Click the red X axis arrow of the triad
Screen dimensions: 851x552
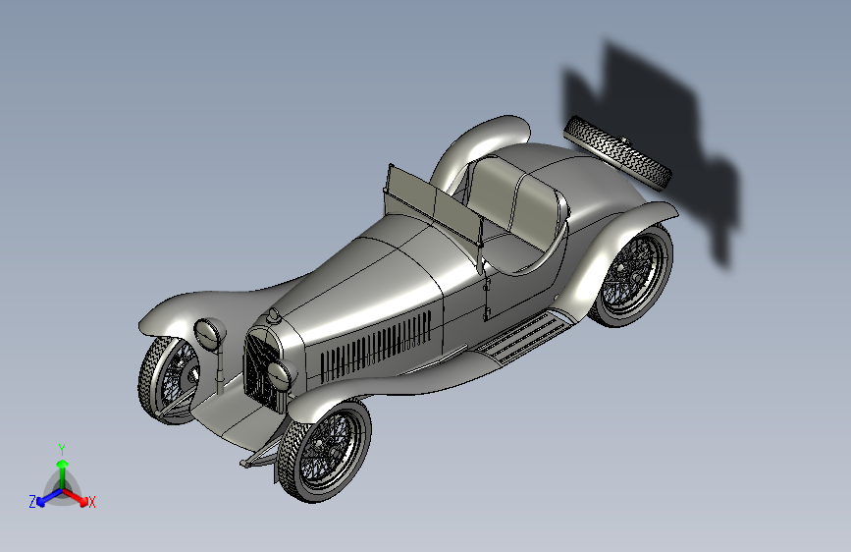[x=75, y=496]
